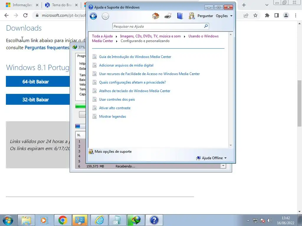Open Usar controles dos pais topic

[x=117, y=99]
